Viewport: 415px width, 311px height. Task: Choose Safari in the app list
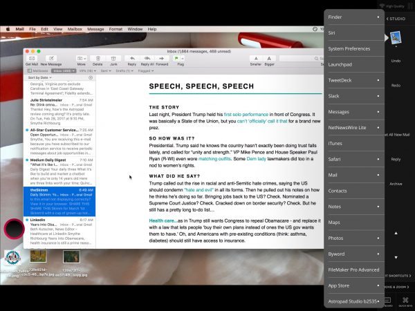coord(354,159)
